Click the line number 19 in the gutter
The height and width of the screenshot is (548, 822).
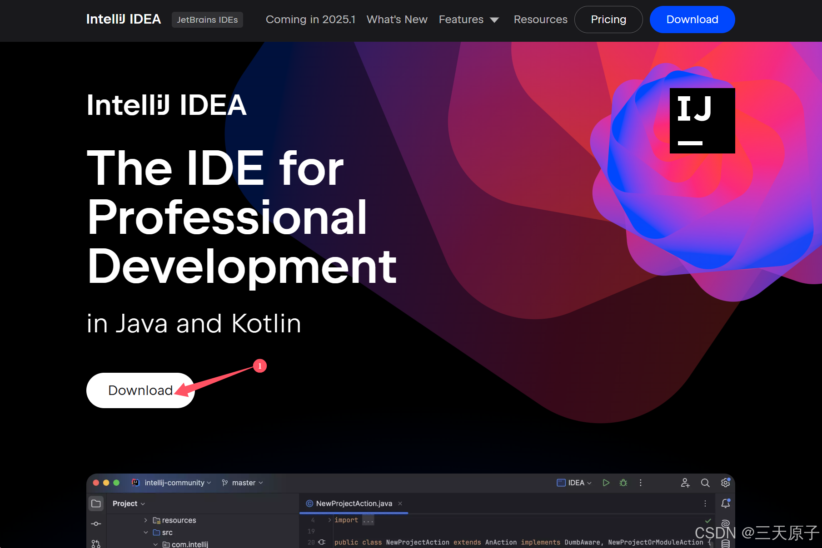pyautogui.click(x=311, y=531)
